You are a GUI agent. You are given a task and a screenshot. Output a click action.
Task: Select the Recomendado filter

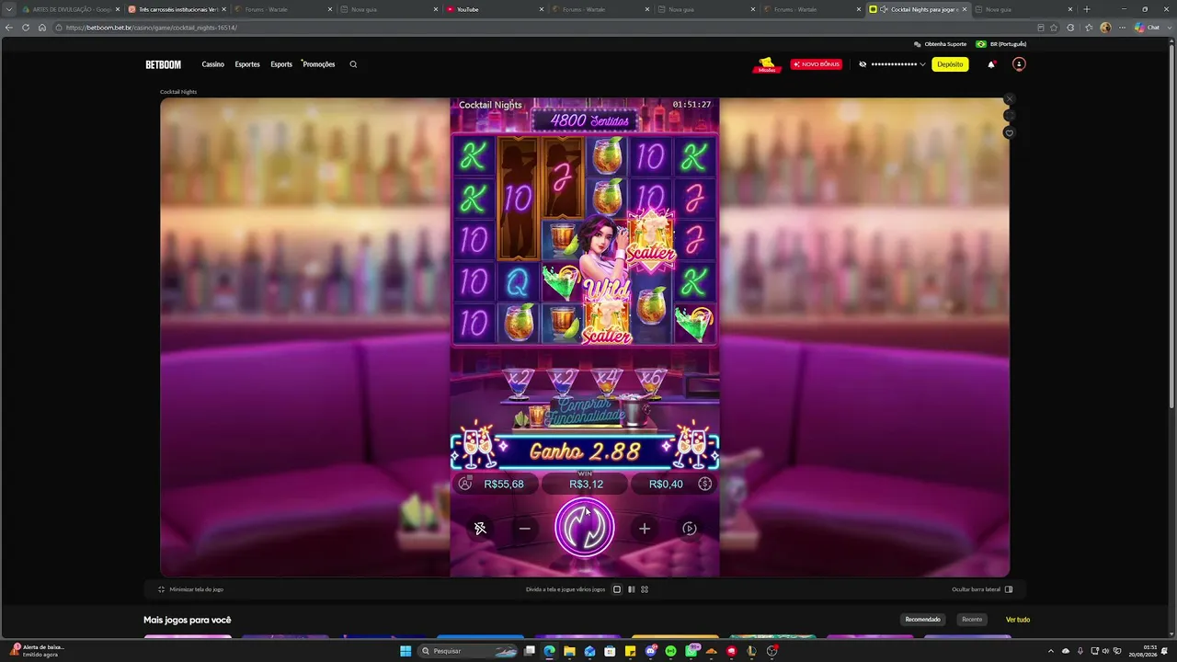(x=923, y=620)
